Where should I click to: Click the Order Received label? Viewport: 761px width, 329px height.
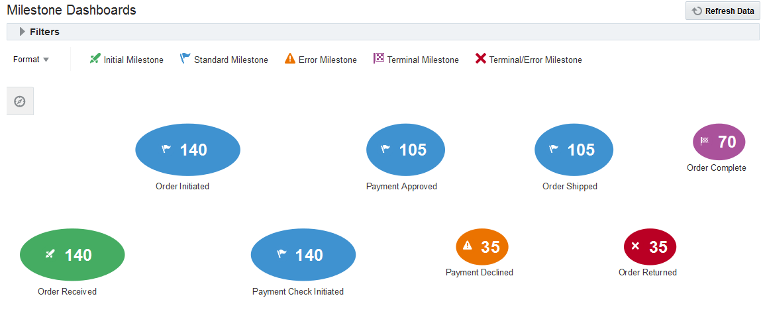(x=67, y=292)
